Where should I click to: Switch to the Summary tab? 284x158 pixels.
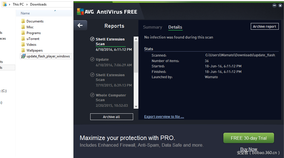(x=153, y=27)
